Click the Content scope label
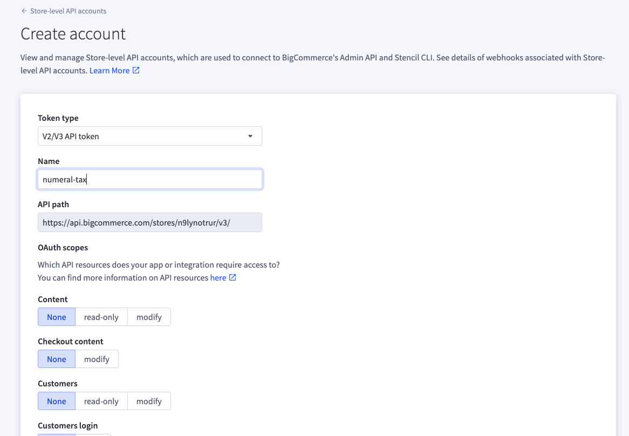 52,299
